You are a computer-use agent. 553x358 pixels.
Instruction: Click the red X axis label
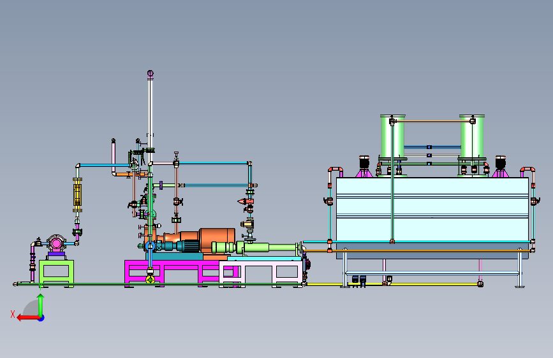tap(13, 314)
